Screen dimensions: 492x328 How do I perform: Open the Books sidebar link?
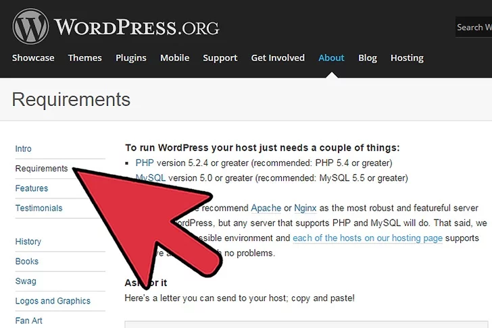(x=26, y=261)
